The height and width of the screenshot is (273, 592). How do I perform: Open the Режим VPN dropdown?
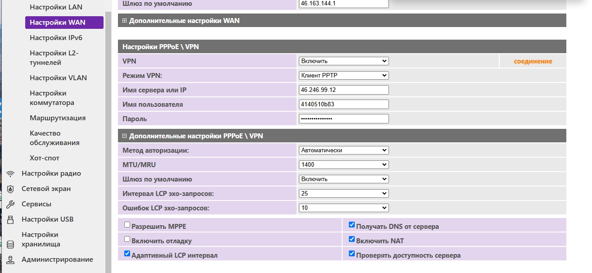(343, 76)
